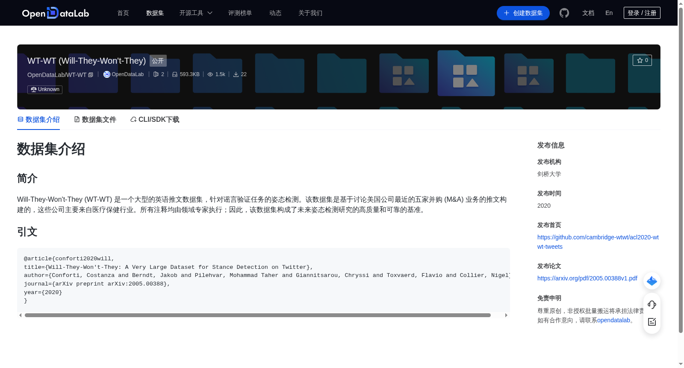684x368 pixels.
Task: Select the 数据集介绍 tab
Action: coord(38,120)
